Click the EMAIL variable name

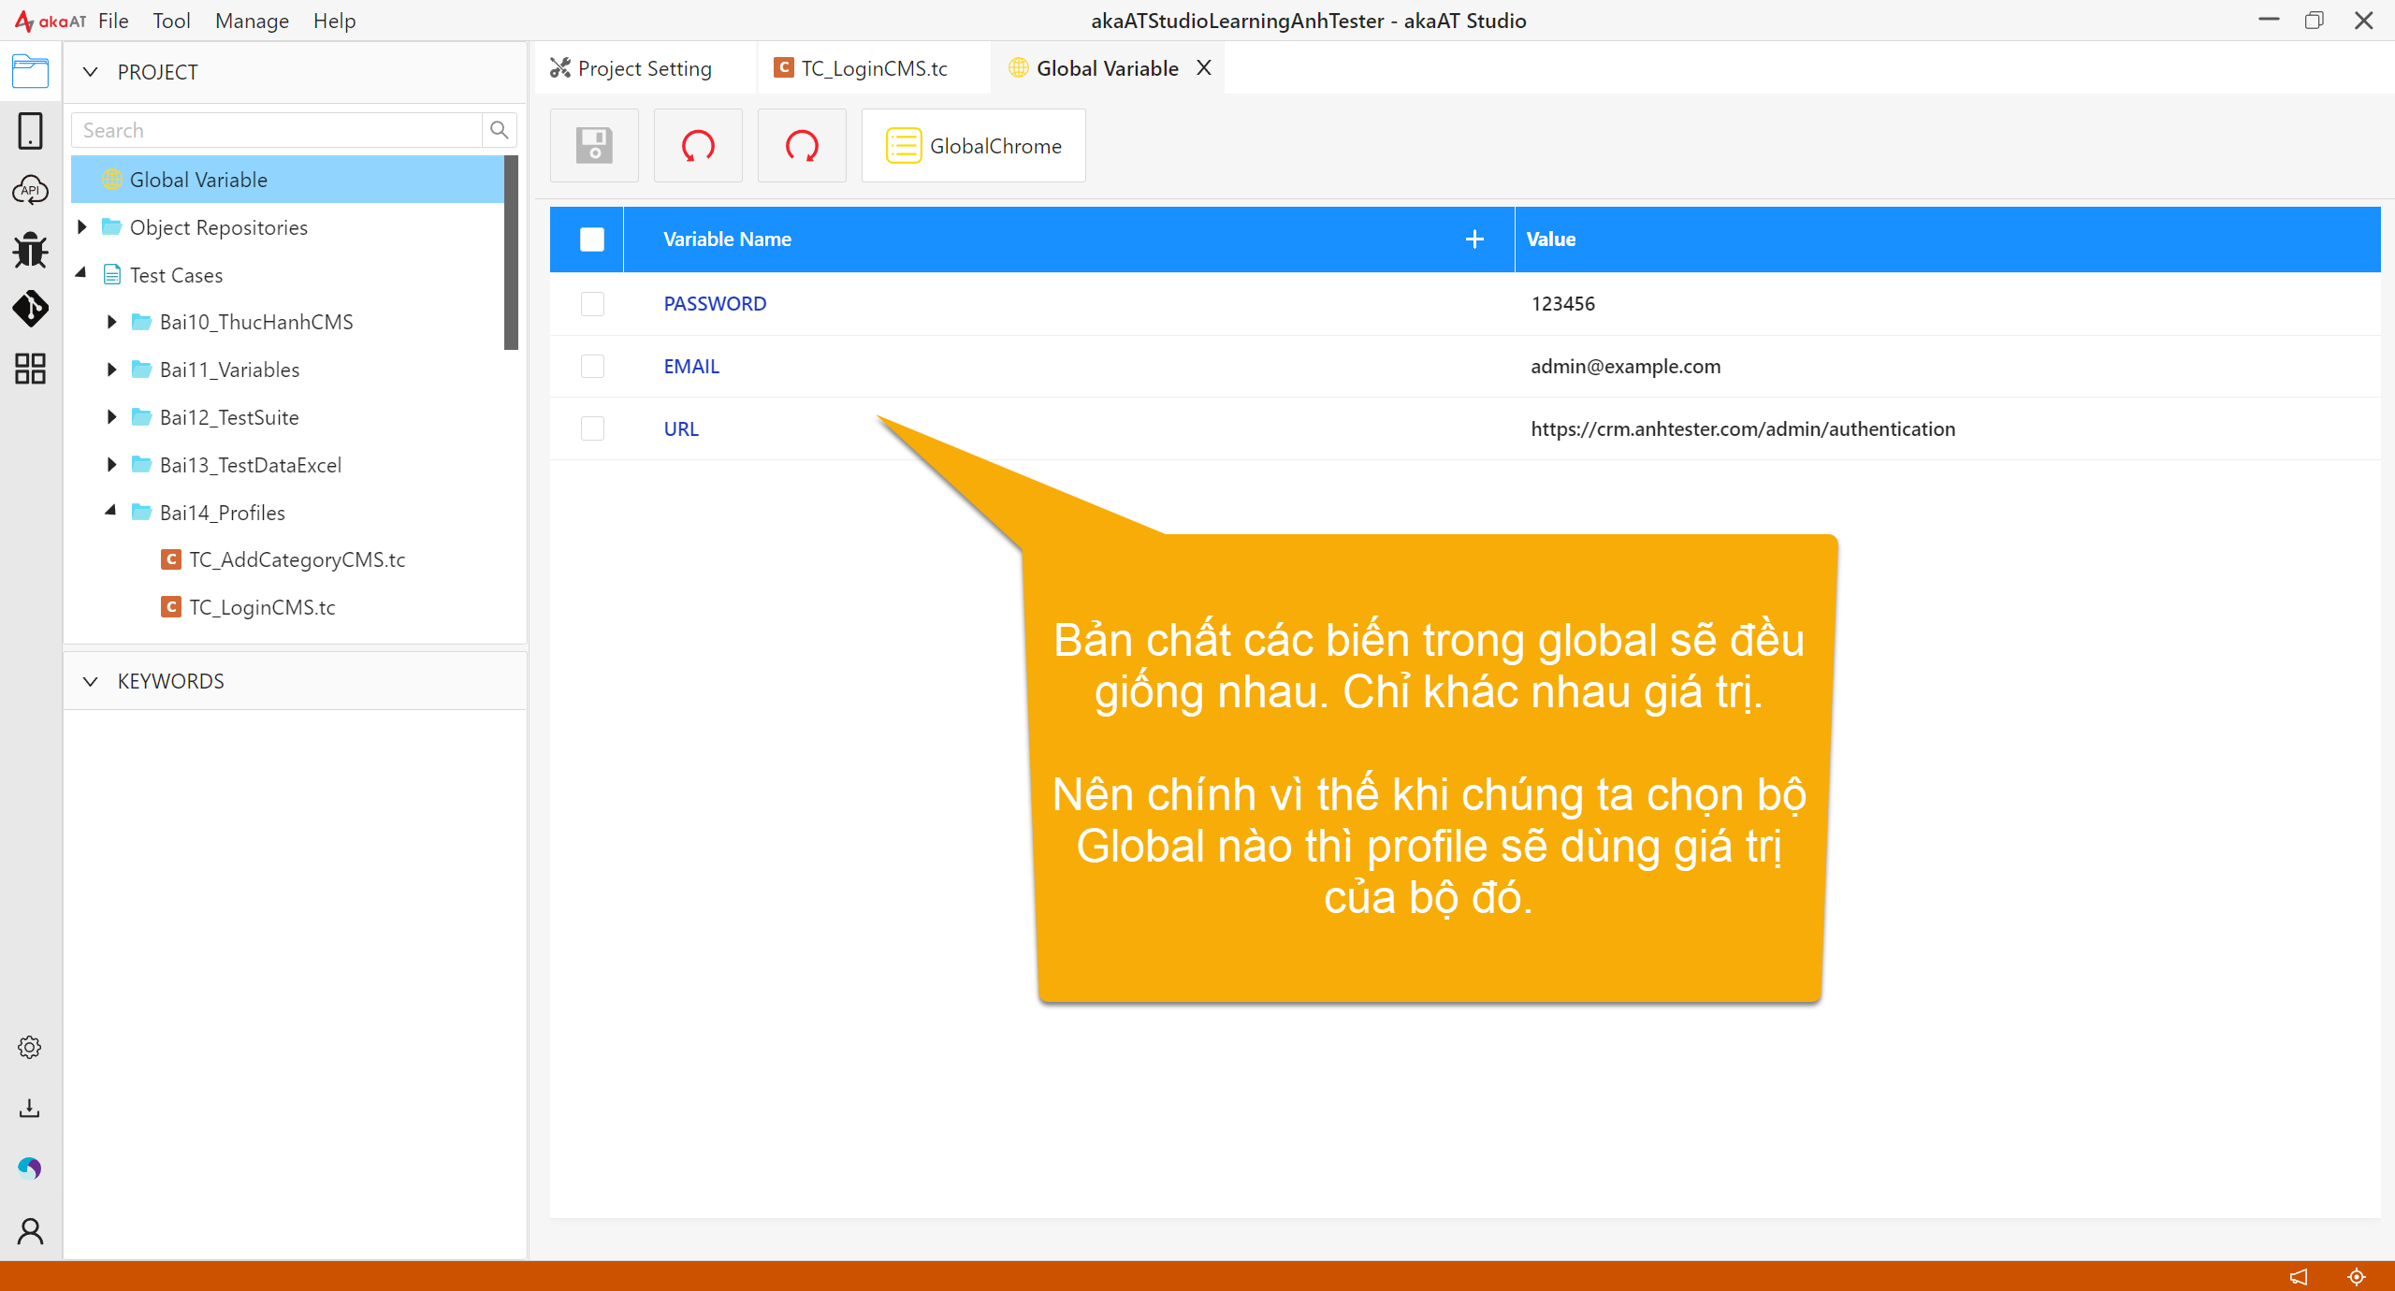coord(691,366)
